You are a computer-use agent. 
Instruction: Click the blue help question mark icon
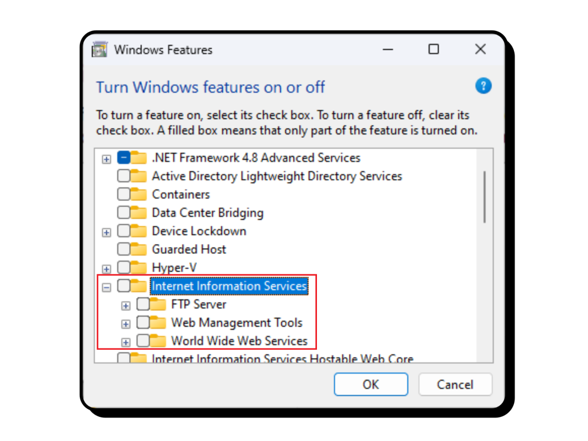click(483, 87)
